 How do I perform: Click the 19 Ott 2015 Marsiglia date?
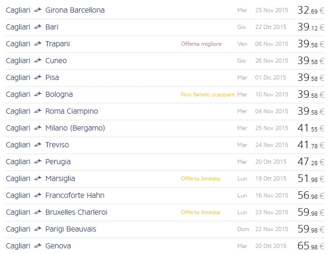(x=271, y=179)
